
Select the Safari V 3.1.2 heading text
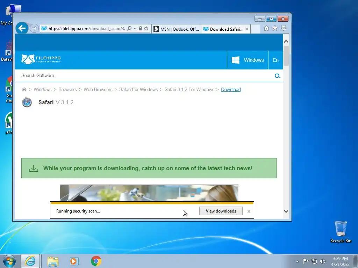tap(56, 102)
